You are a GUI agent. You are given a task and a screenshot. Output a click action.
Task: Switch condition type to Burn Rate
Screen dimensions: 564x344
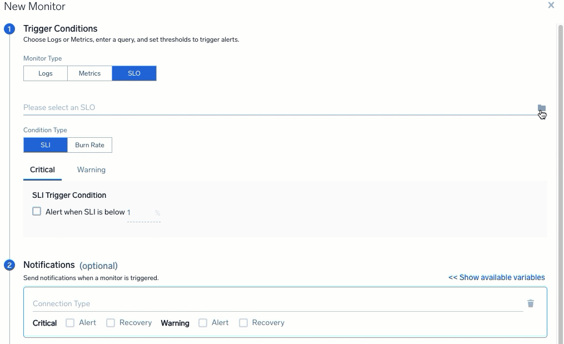pos(89,145)
